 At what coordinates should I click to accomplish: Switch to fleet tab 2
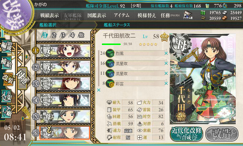tap(54, 35)
